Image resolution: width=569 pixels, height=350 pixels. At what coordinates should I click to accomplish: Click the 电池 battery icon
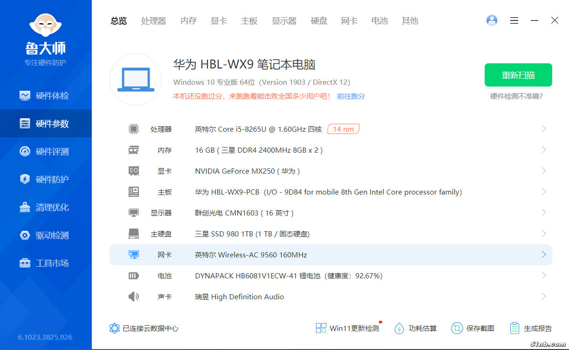coord(134,276)
